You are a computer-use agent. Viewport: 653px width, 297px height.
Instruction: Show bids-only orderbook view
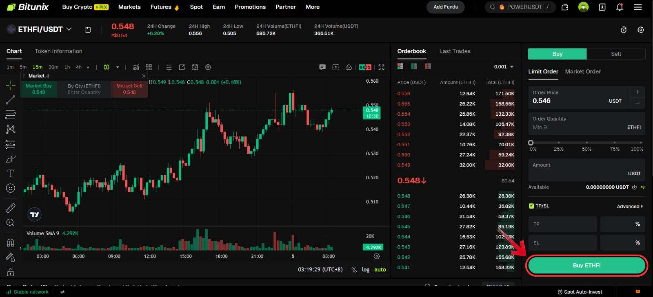(414, 66)
